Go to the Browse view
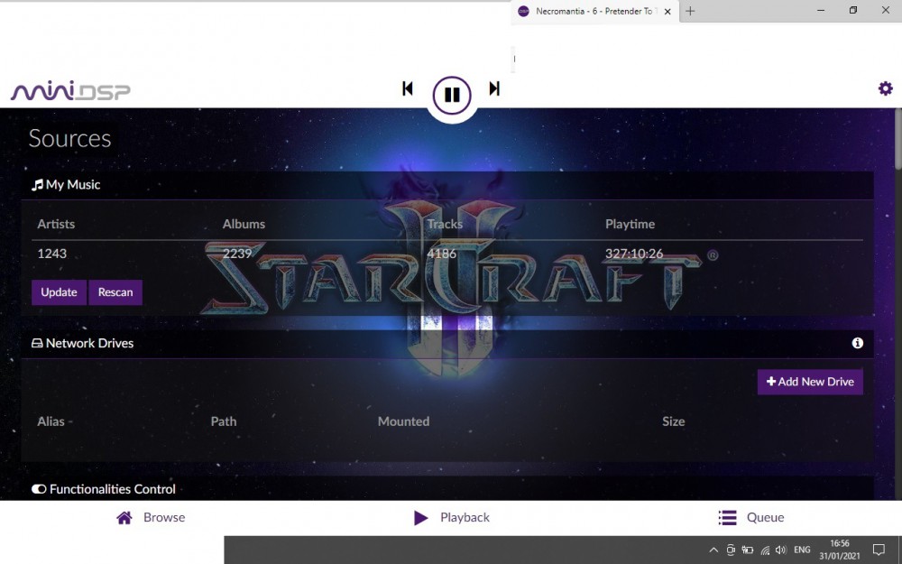The image size is (902, 564). 151,517
